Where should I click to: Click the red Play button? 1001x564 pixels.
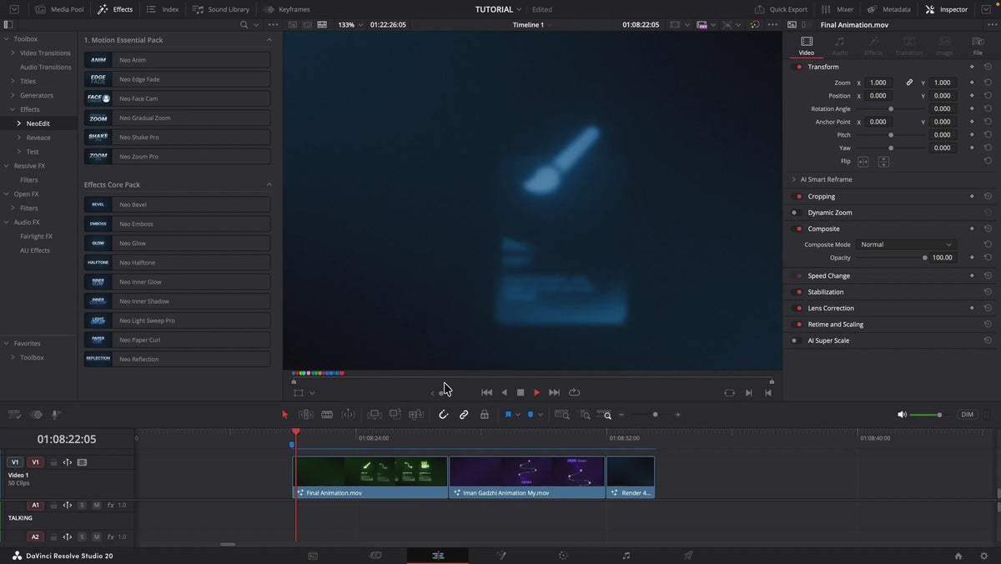(x=536, y=392)
